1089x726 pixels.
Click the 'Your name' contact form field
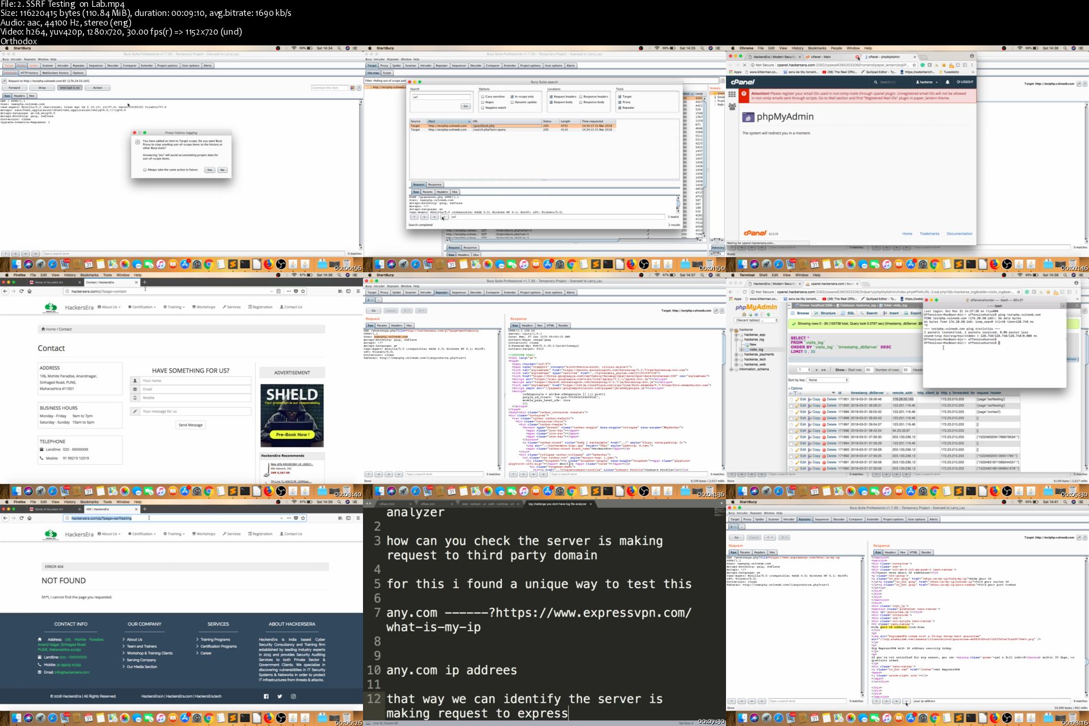point(195,381)
